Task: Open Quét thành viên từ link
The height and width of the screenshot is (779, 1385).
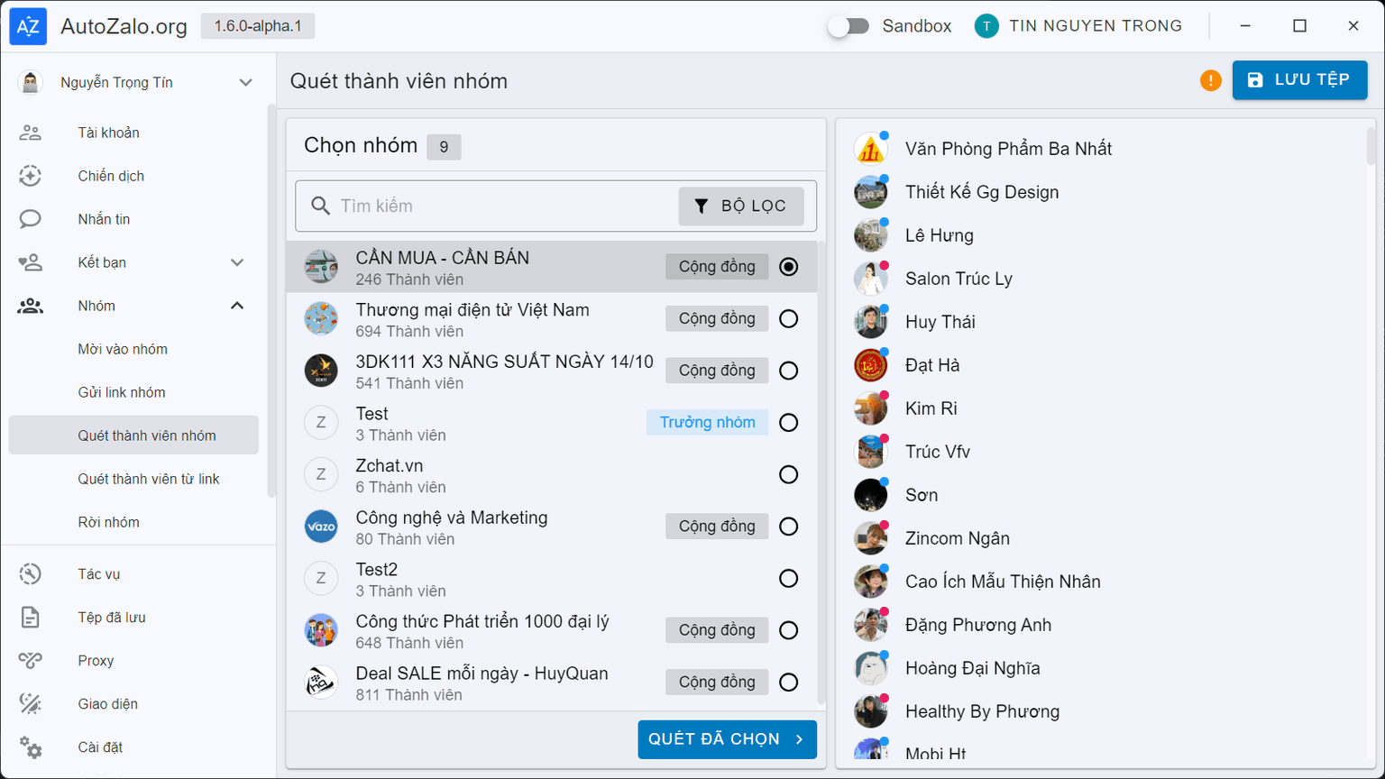Action: (x=149, y=479)
